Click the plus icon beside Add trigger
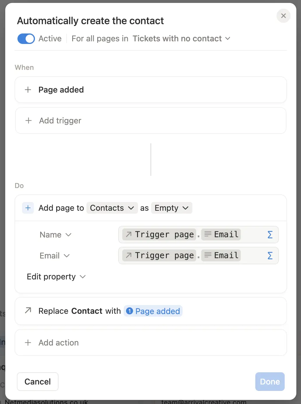301x404 pixels. tap(28, 121)
